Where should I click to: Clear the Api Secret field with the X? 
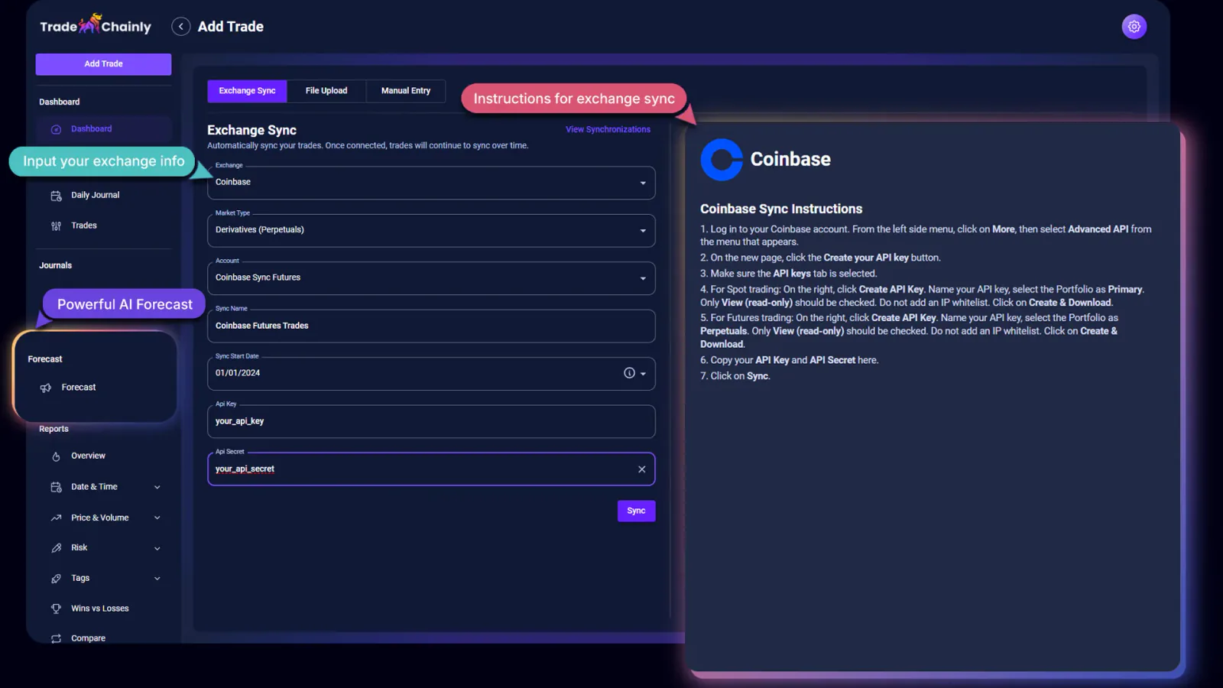(x=641, y=469)
